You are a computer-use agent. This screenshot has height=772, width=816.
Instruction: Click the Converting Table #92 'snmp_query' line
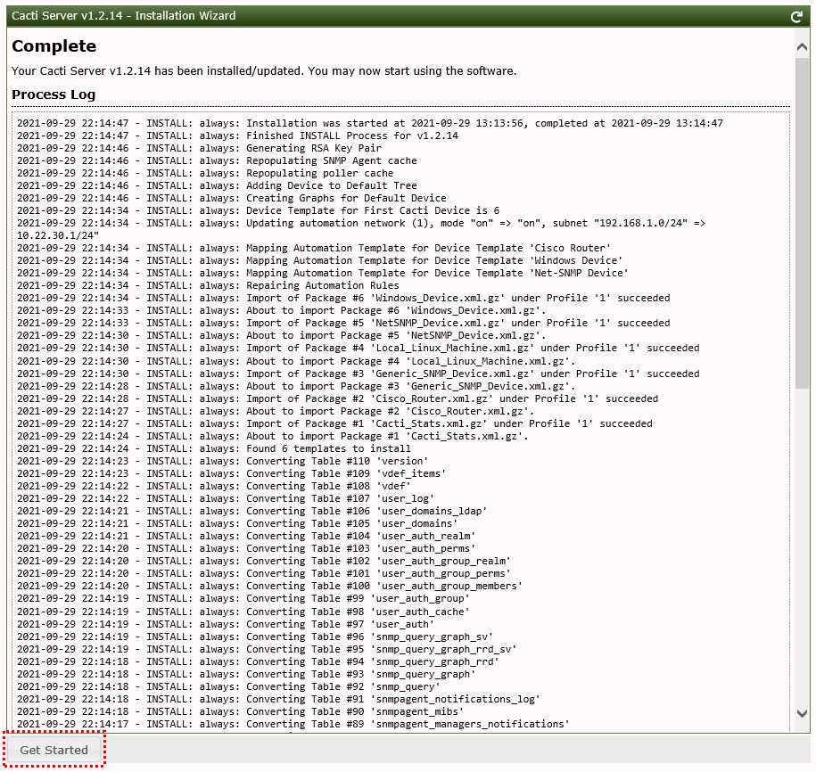tap(228, 687)
